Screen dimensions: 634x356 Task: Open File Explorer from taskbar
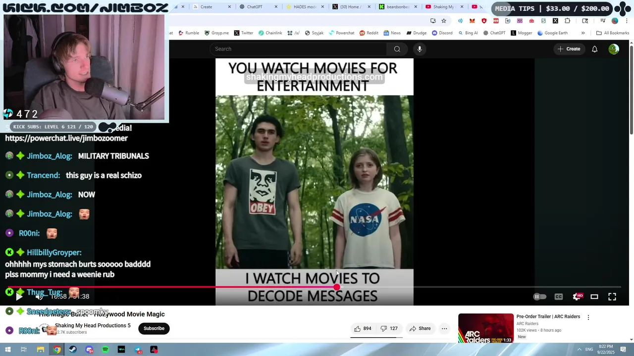tap(41, 350)
